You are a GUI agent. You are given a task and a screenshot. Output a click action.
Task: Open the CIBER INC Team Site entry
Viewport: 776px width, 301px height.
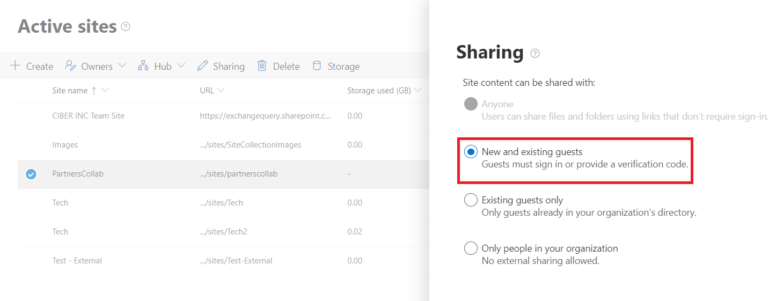(88, 116)
